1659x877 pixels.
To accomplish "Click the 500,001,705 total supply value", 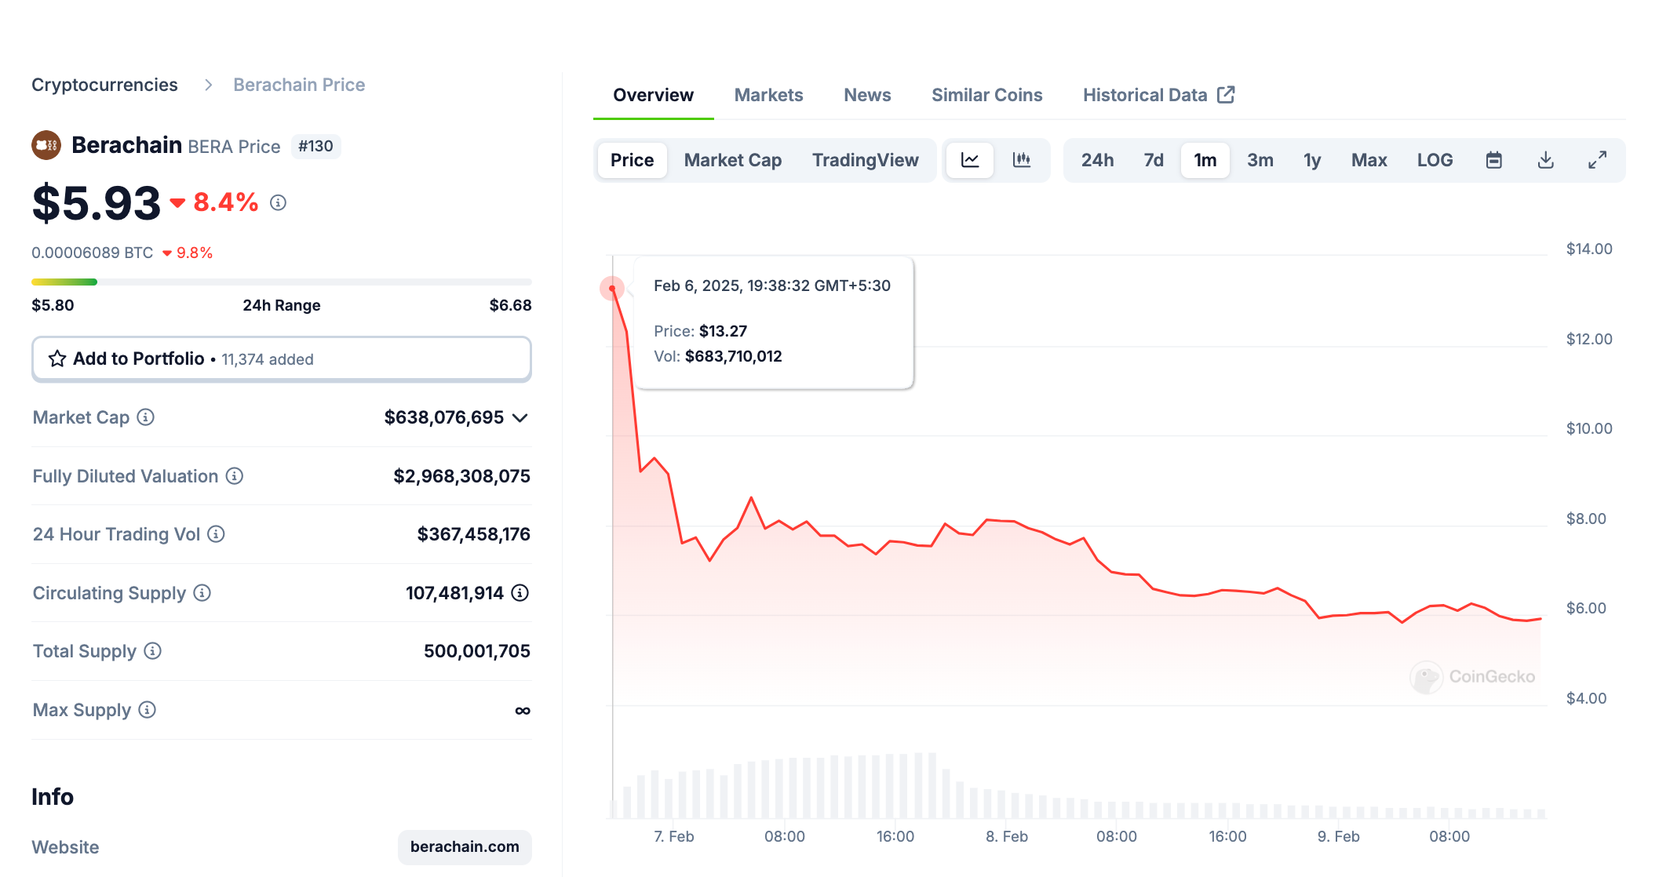I will [477, 651].
